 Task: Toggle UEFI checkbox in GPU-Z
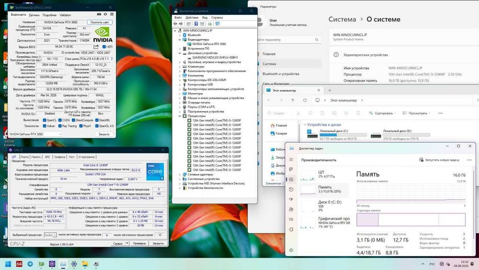point(104,47)
